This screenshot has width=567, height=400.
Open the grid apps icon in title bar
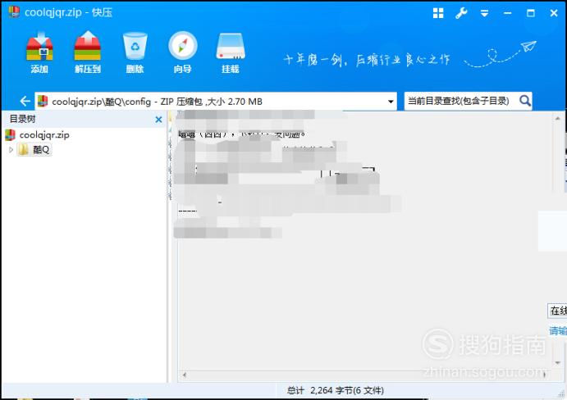click(x=438, y=13)
